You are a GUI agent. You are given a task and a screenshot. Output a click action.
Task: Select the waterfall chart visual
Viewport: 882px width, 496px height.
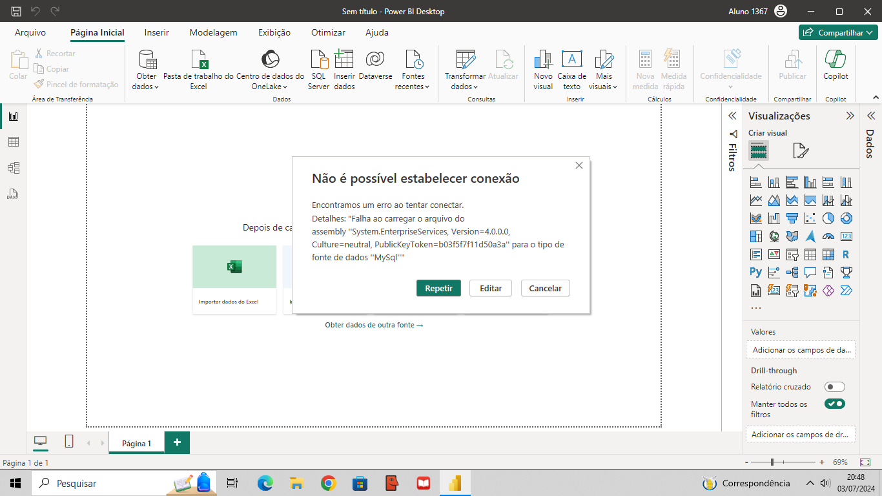(774, 218)
